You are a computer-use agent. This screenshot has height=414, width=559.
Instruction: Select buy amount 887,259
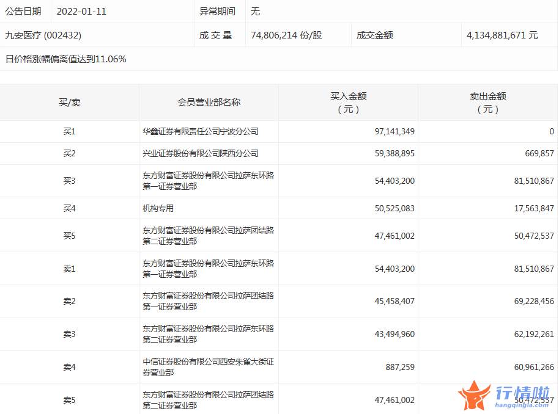tap(400, 367)
